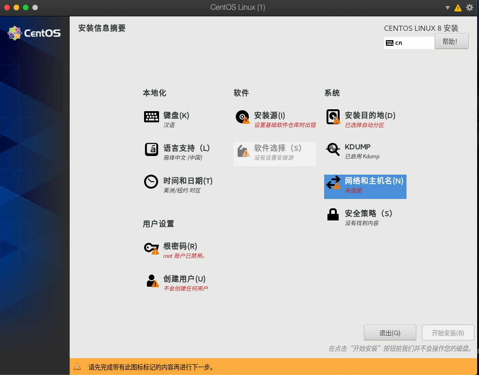Click the '美洲/纽约 时区' timezone text
Viewport: 479px width, 375px height.
[182, 191]
